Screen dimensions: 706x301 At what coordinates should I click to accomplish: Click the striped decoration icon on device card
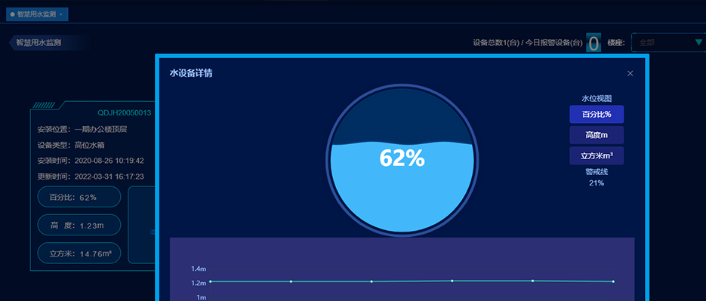coord(44,106)
